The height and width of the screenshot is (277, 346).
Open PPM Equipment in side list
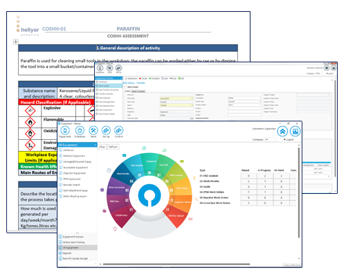pyautogui.click(x=72, y=179)
